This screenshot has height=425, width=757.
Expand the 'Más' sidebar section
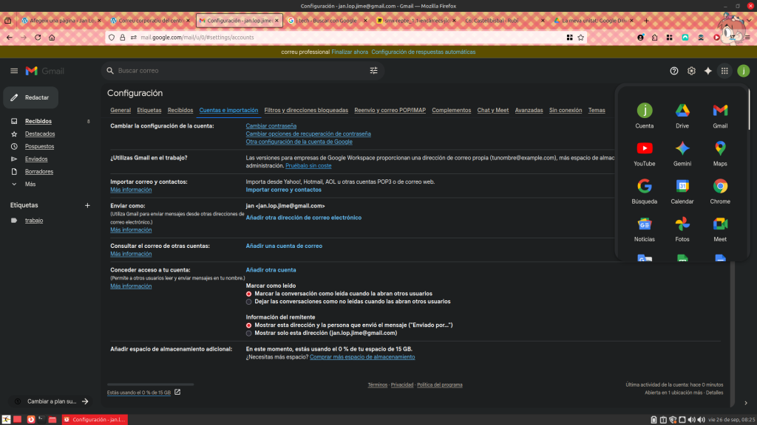pyautogui.click(x=30, y=184)
